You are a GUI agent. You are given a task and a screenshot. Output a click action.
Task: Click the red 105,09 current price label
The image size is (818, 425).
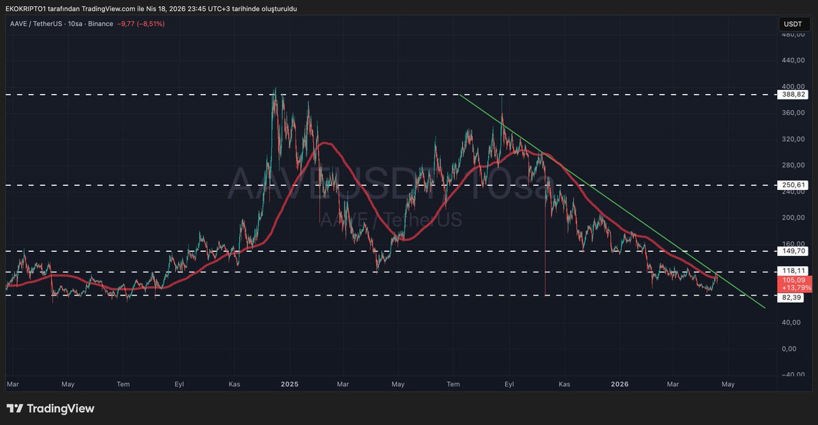[x=793, y=280]
